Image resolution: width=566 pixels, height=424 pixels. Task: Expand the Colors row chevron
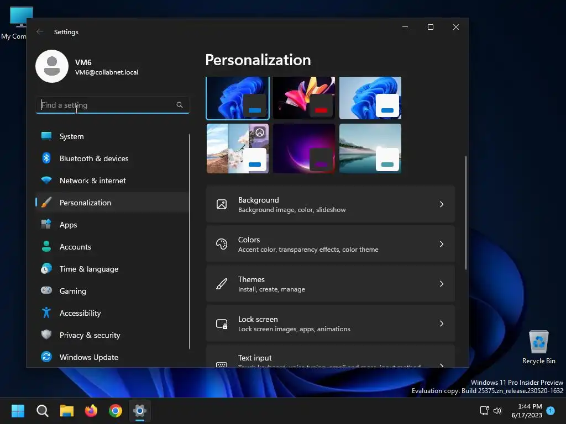pyautogui.click(x=442, y=244)
